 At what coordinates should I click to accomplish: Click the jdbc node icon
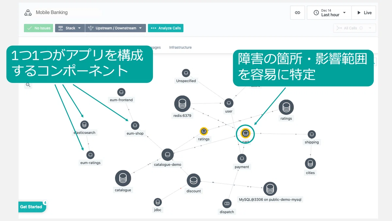[158, 202]
